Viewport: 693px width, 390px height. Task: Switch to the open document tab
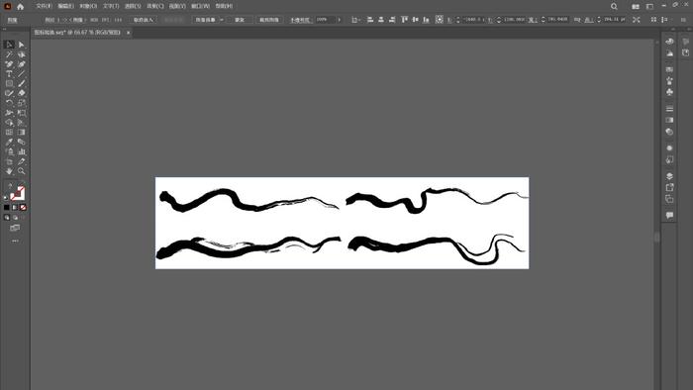[78, 33]
